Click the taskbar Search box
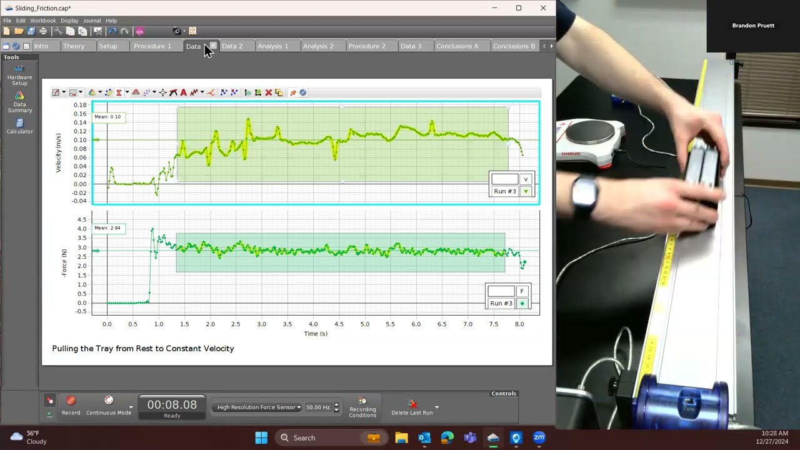Image resolution: width=800 pixels, height=450 pixels. (x=331, y=437)
